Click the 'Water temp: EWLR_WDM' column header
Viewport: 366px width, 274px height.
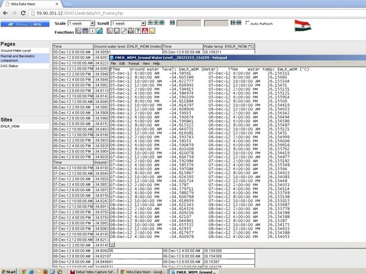(229, 46)
